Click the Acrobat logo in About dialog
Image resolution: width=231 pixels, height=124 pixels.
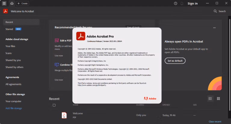point(81,36)
